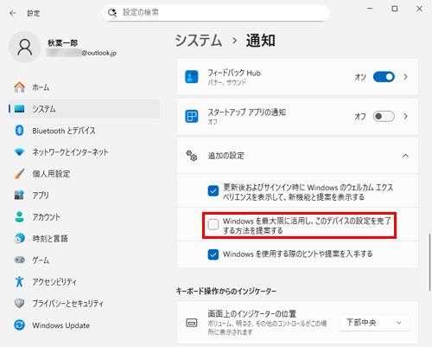Click 通知 page title
The height and width of the screenshot is (347, 432).
tap(261, 40)
